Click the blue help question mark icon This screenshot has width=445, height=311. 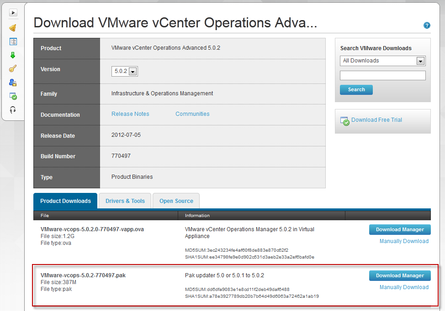[x=427, y=26]
